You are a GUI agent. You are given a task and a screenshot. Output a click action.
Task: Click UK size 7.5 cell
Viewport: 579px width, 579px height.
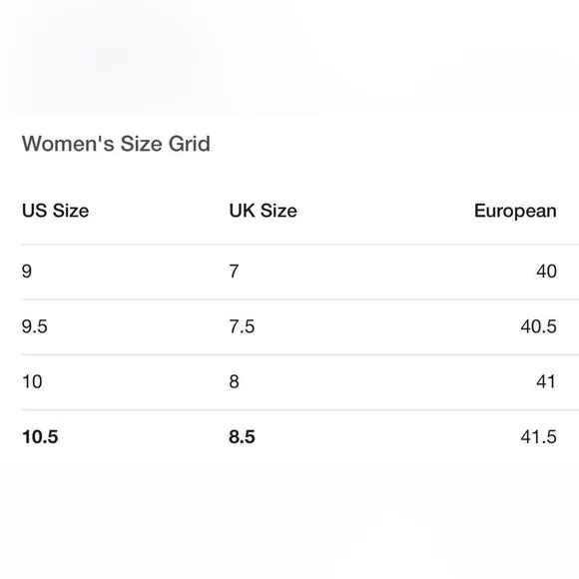click(x=242, y=326)
